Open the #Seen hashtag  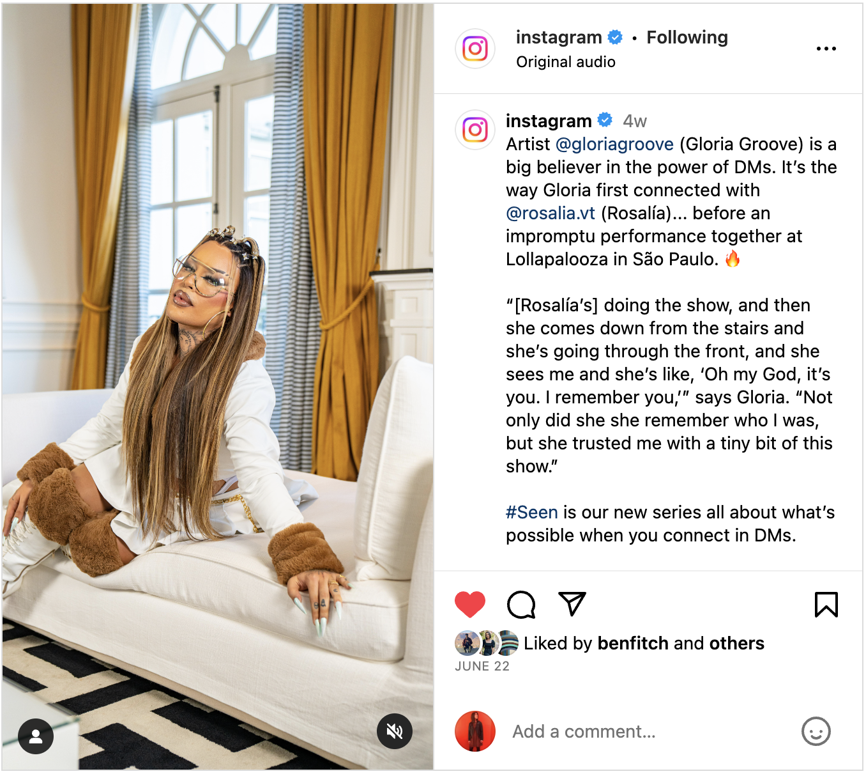532,513
